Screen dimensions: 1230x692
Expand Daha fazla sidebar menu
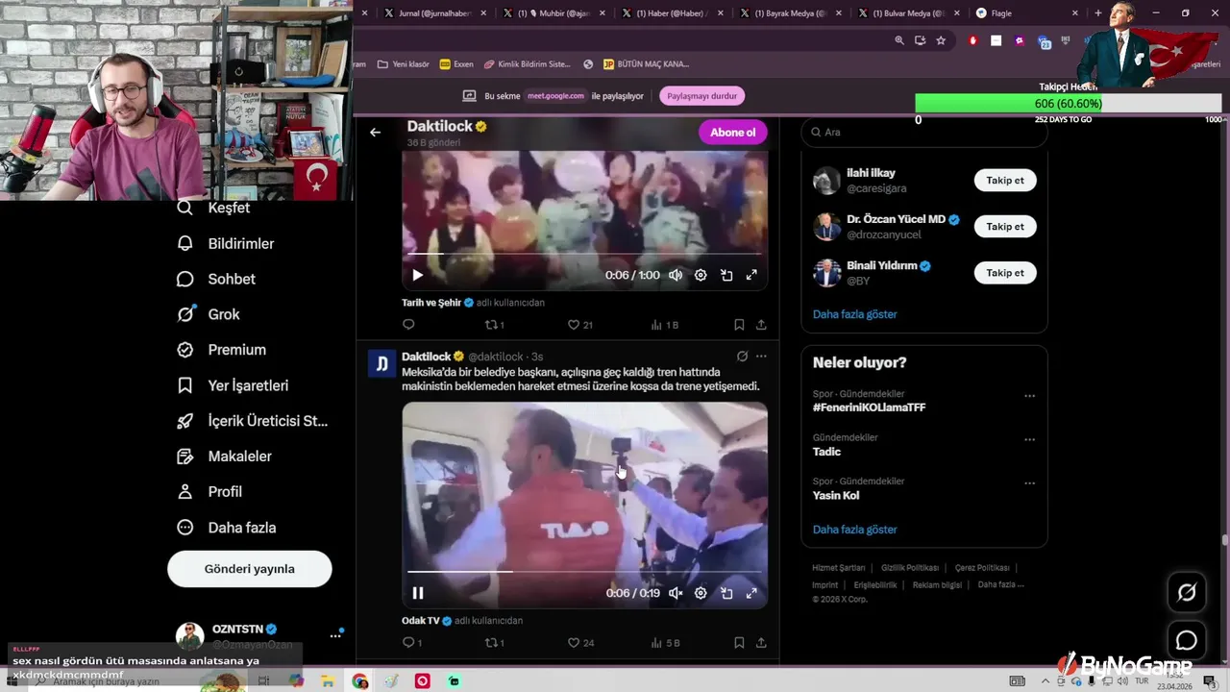point(227,528)
